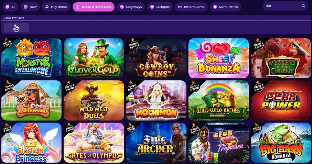The image size is (312, 164).
Task: Click the Megaways tab's M icon
Action: point(122,7)
